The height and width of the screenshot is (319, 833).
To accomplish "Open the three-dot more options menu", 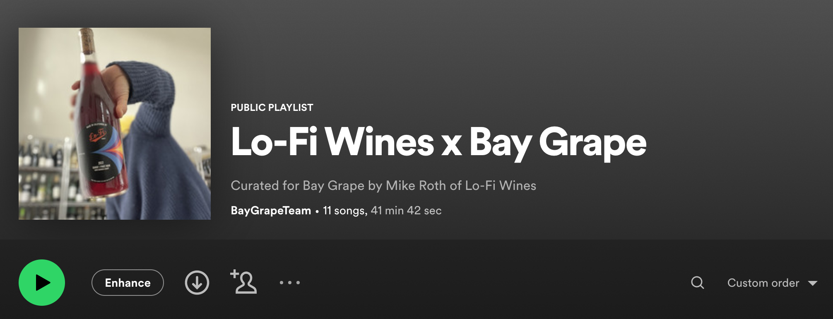I will 290,283.
